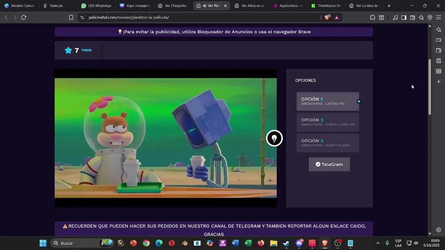Open Firefox from the taskbar
Image resolution: width=445 pixels, height=250 pixels.
pos(261,243)
